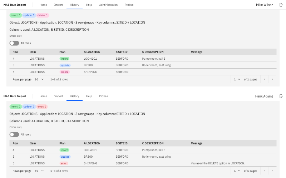Toggle All rows switch in Hank Adams' view
This screenshot has height=178, width=286.
pyautogui.click(x=14, y=134)
